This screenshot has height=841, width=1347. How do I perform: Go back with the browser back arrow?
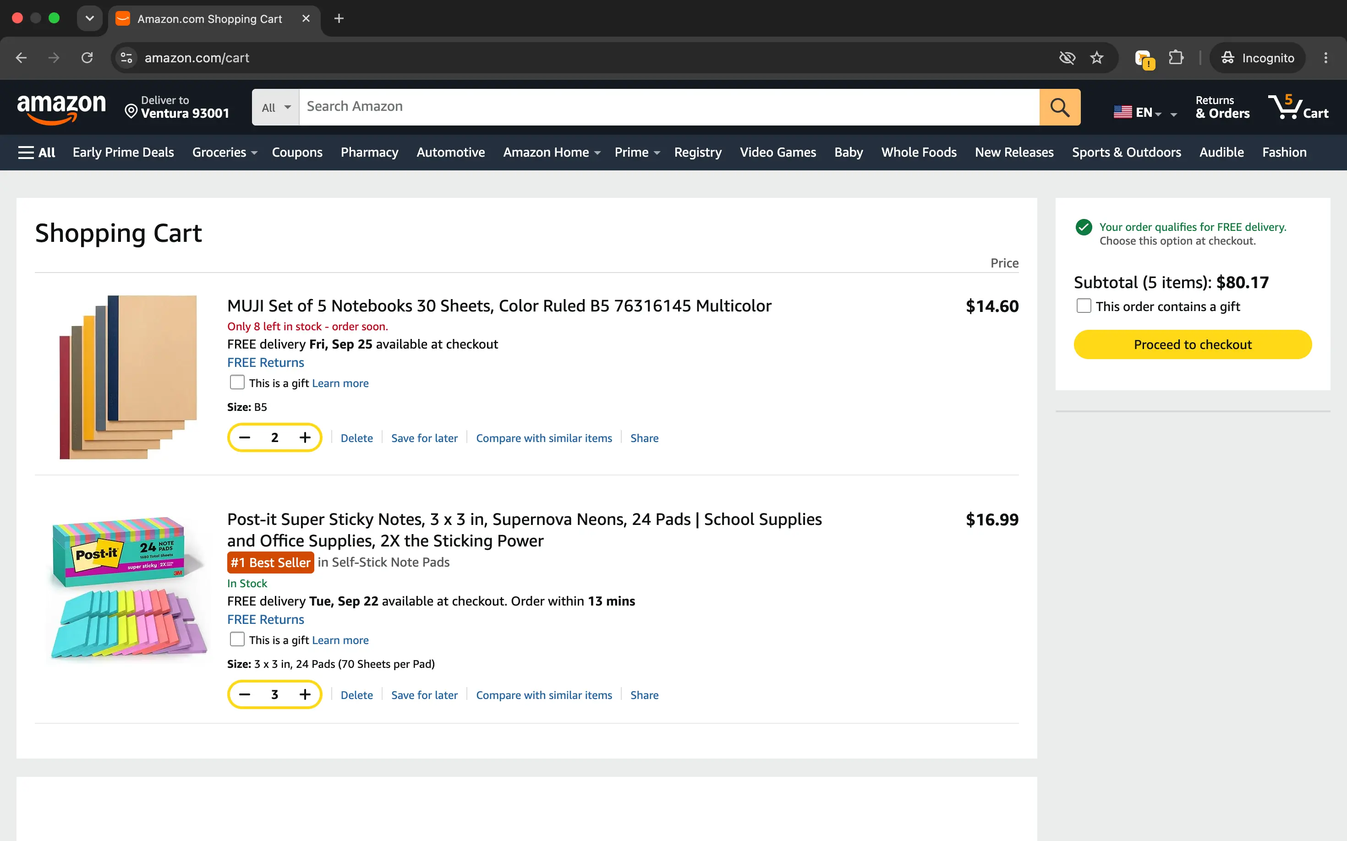pos(21,58)
